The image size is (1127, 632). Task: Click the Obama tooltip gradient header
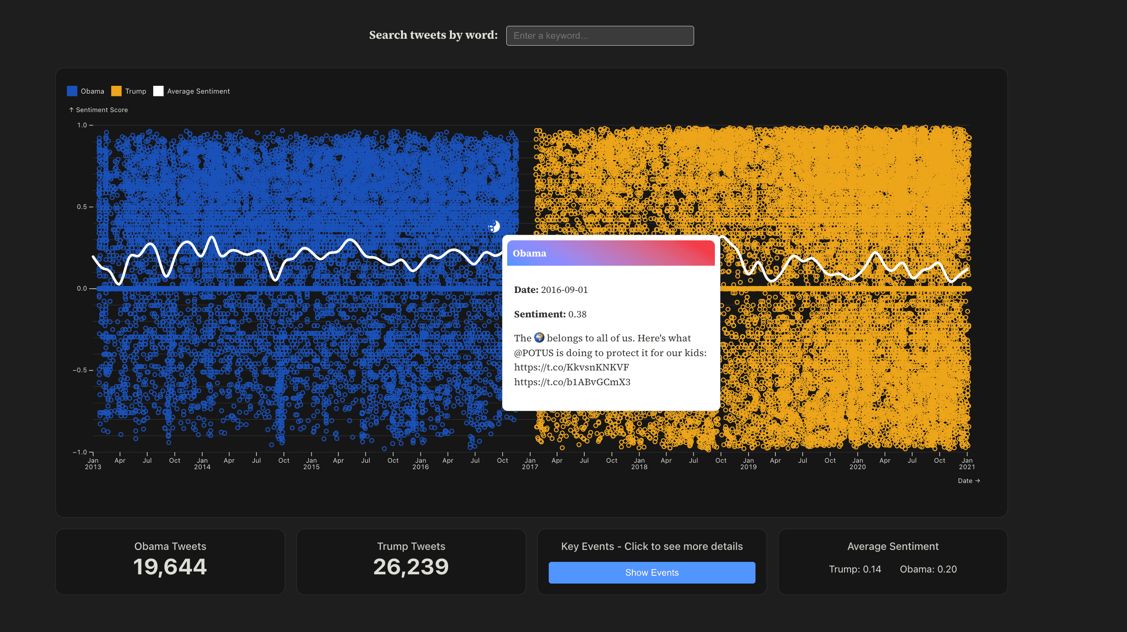click(611, 253)
